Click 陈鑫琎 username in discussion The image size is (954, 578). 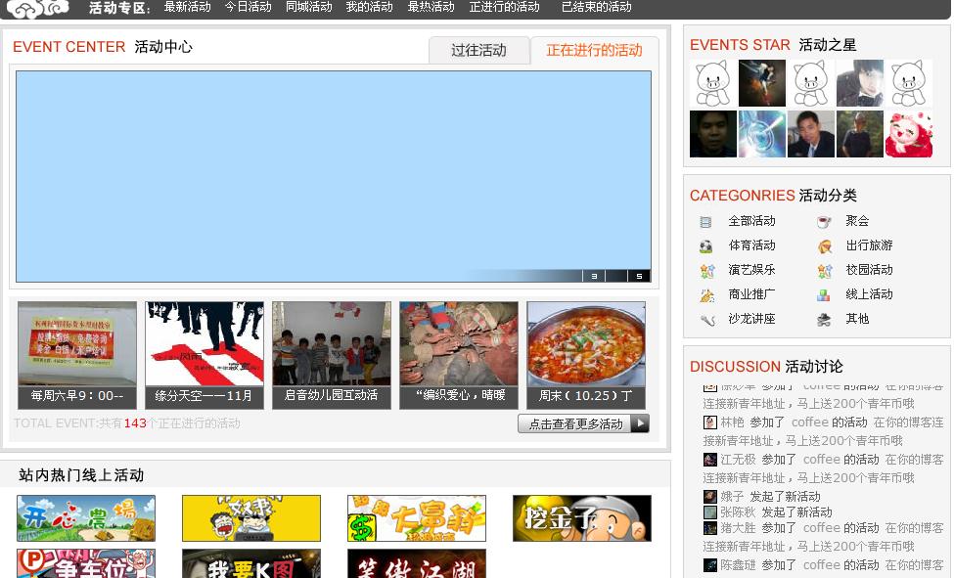tap(738, 565)
